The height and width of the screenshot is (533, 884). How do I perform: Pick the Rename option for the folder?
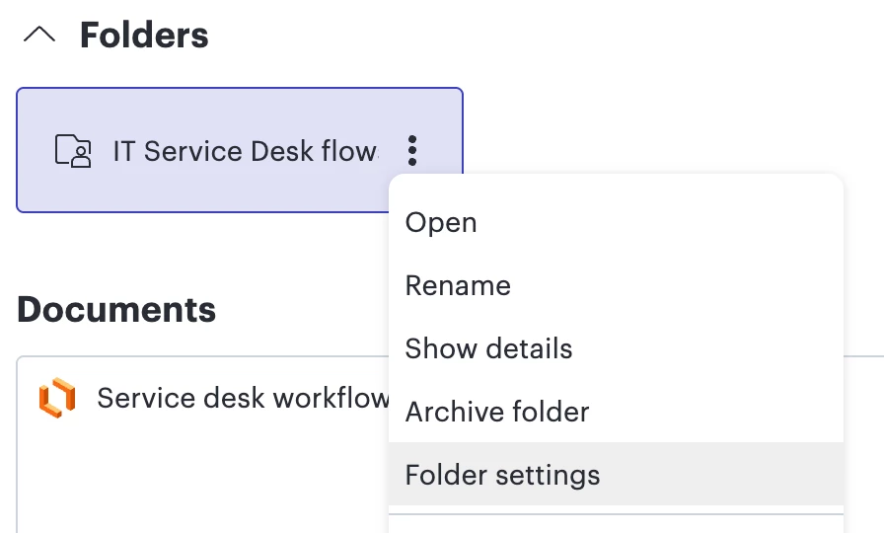(458, 286)
